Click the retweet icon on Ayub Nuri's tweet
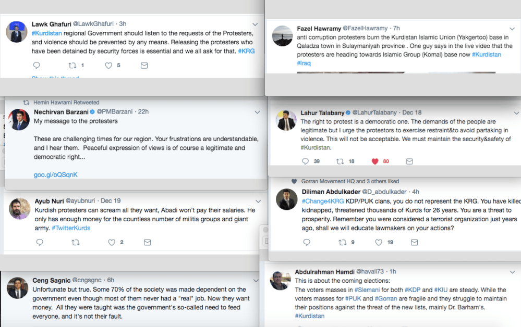The image size is (521, 327). [76, 242]
